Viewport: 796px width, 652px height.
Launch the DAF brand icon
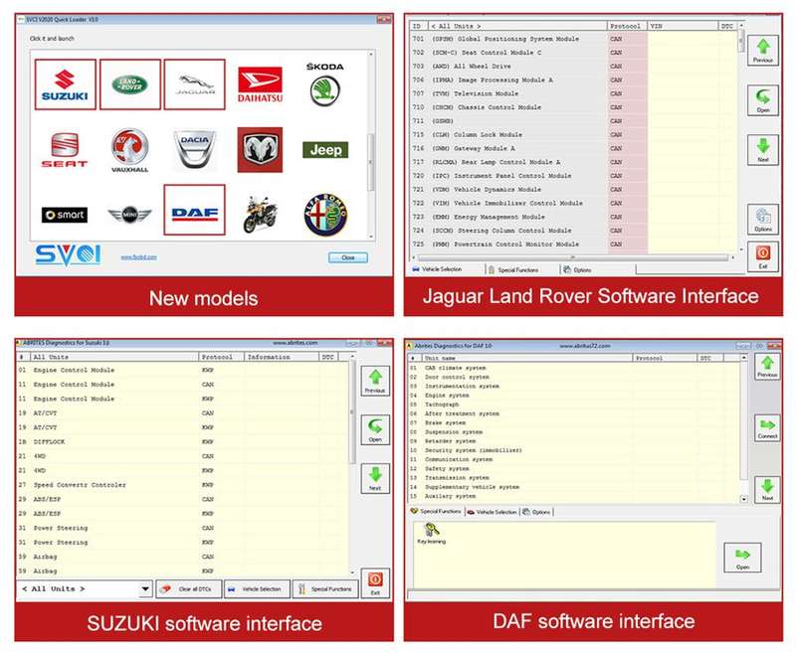tap(194, 210)
